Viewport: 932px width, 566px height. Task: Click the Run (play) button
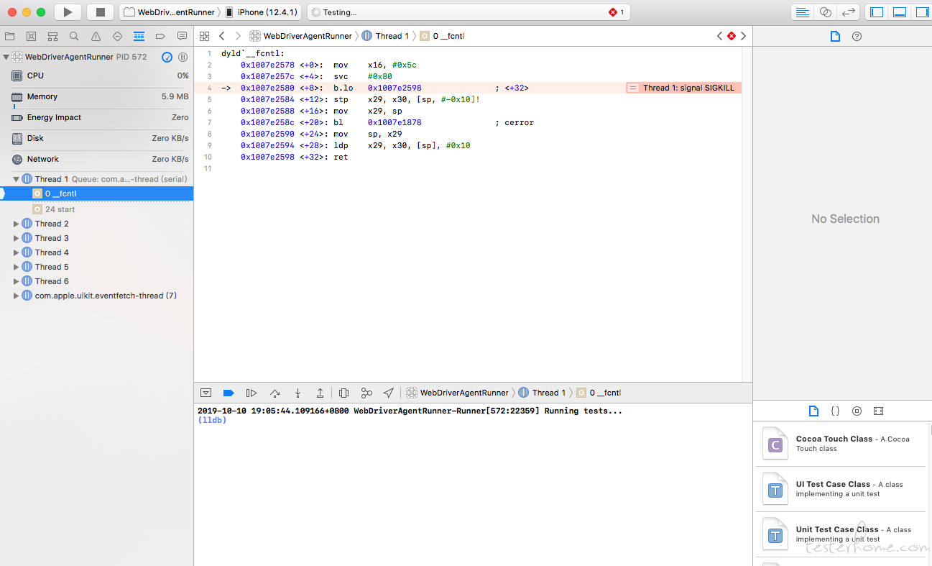point(68,12)
